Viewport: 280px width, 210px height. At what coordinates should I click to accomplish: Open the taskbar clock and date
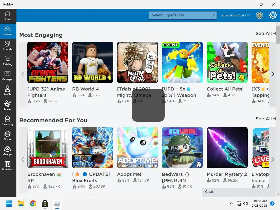tap(259, 203)
